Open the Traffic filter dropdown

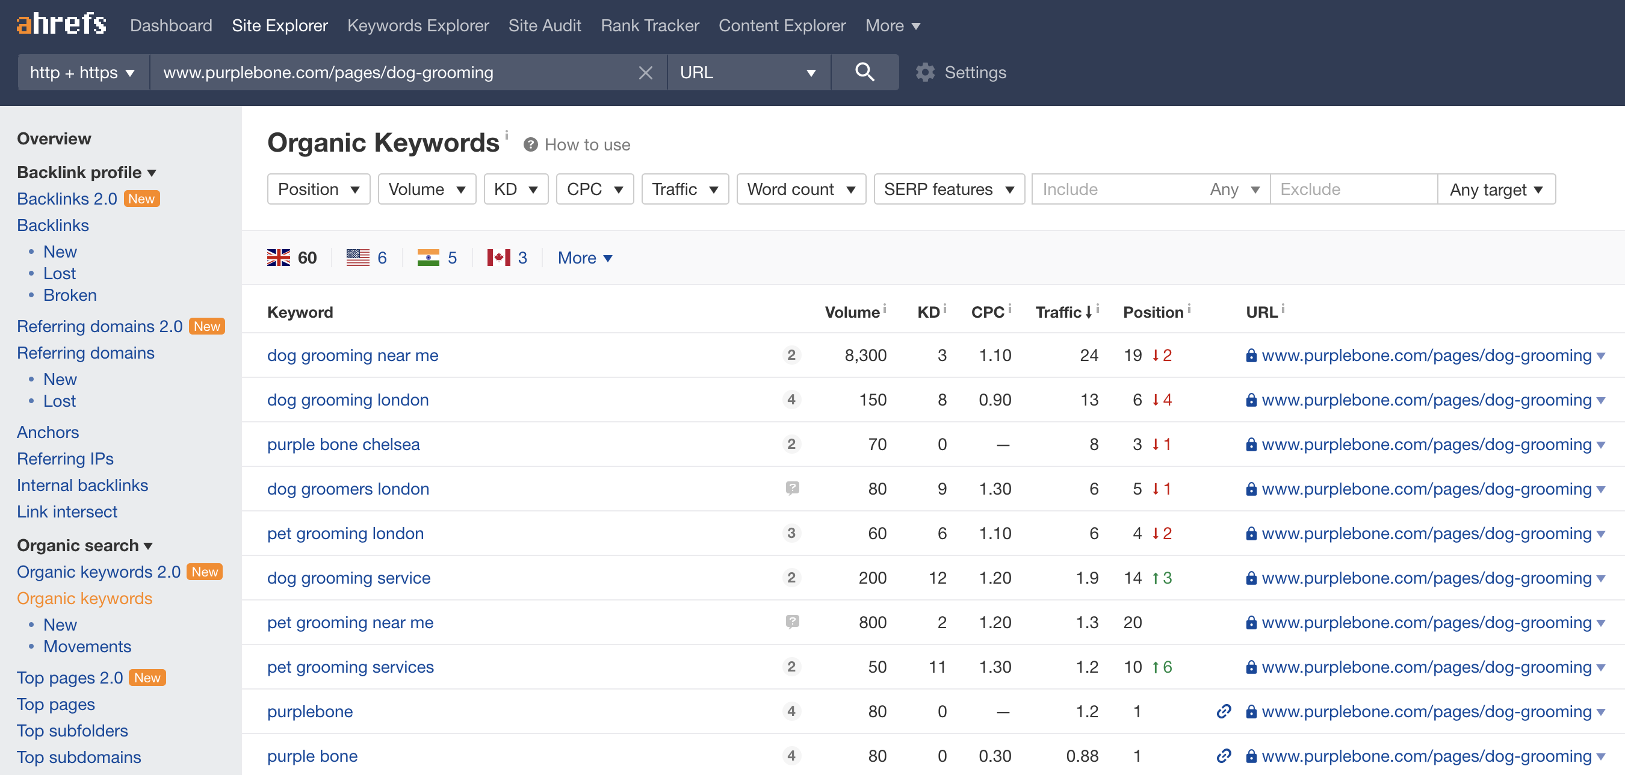pyautogui.click(x=684, y=189)
